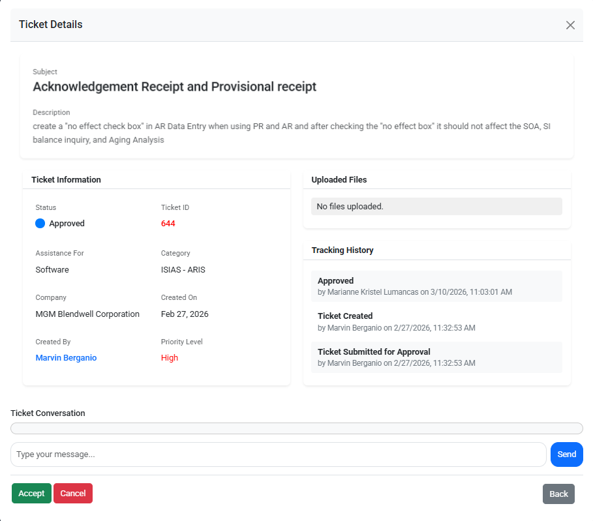Go Back from ticket details

point(558,494)
